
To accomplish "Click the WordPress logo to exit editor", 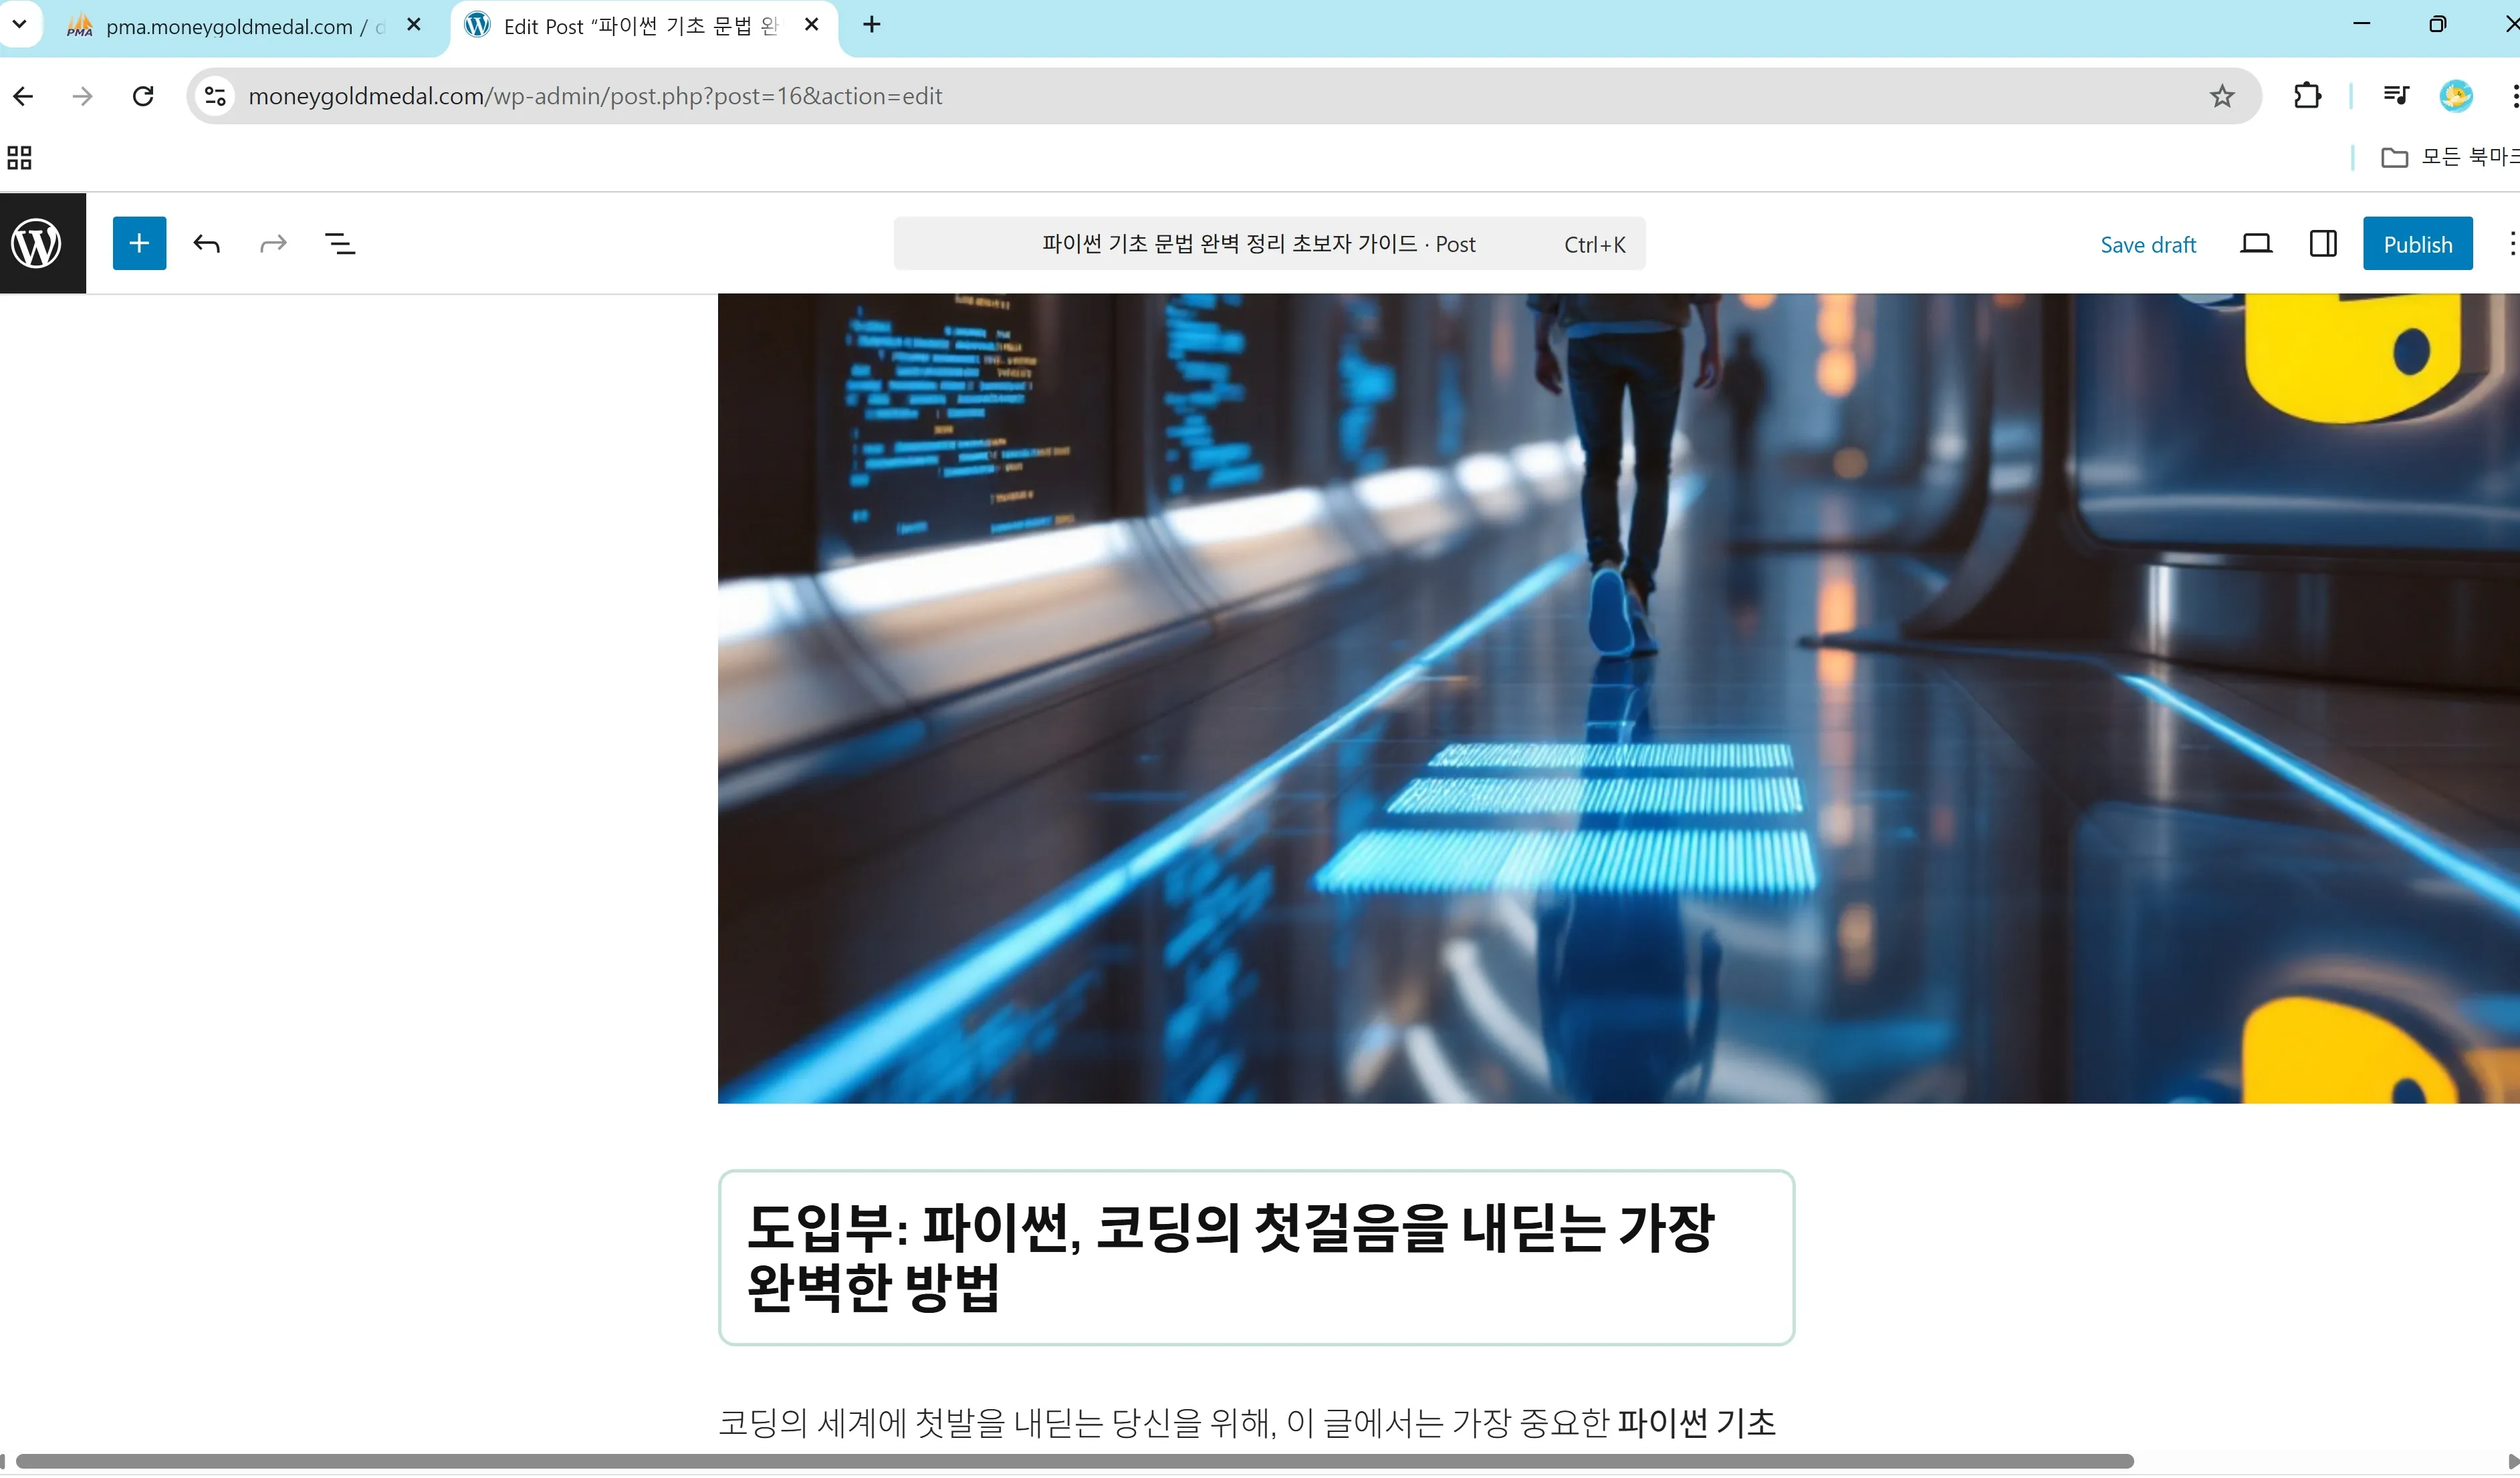I will click(36, 243).
